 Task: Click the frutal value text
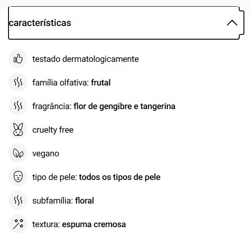coord(101,83)
